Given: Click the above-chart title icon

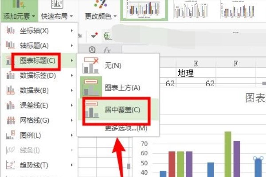Looking at the screenshot, I should point(91,87).
